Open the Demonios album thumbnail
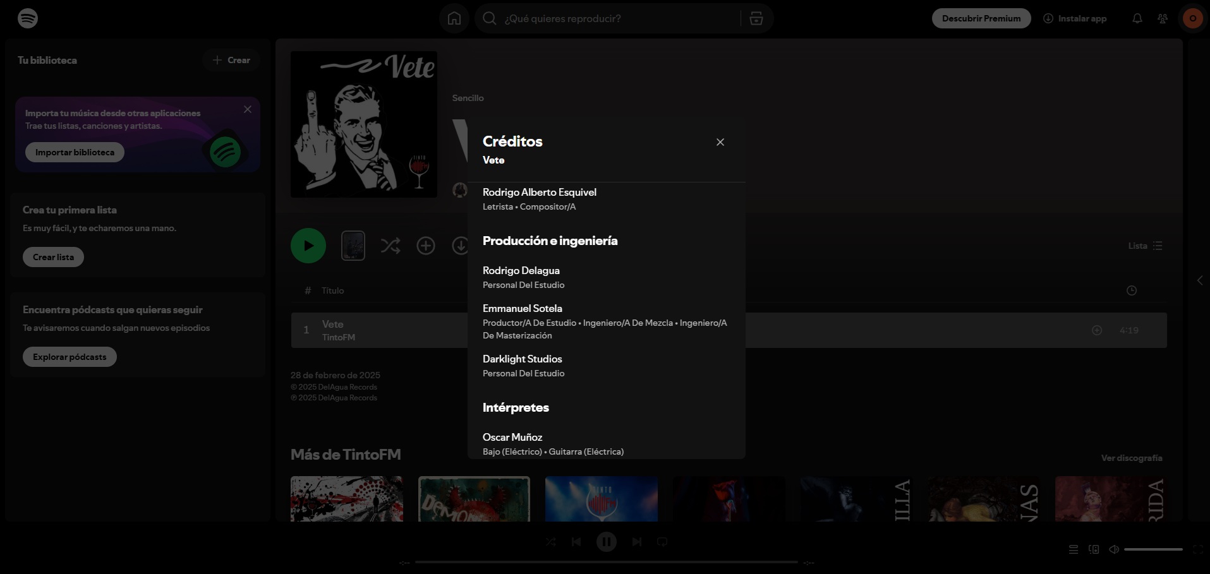Image resolution: width=1210 pixels, height=574 pixels. pyautogui.click(x=474, y=499)
